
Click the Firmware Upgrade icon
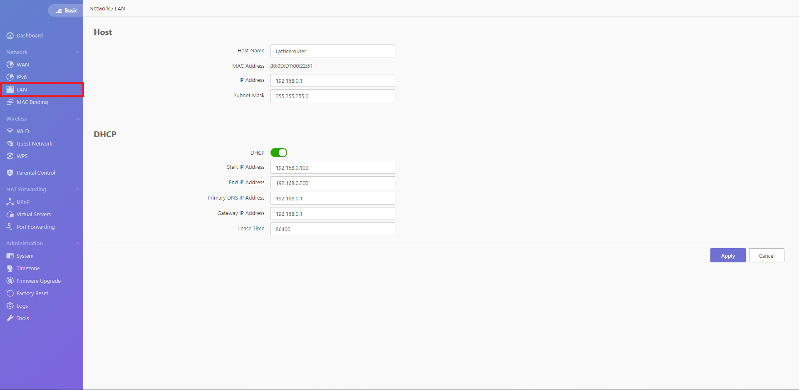coord(10,281)
